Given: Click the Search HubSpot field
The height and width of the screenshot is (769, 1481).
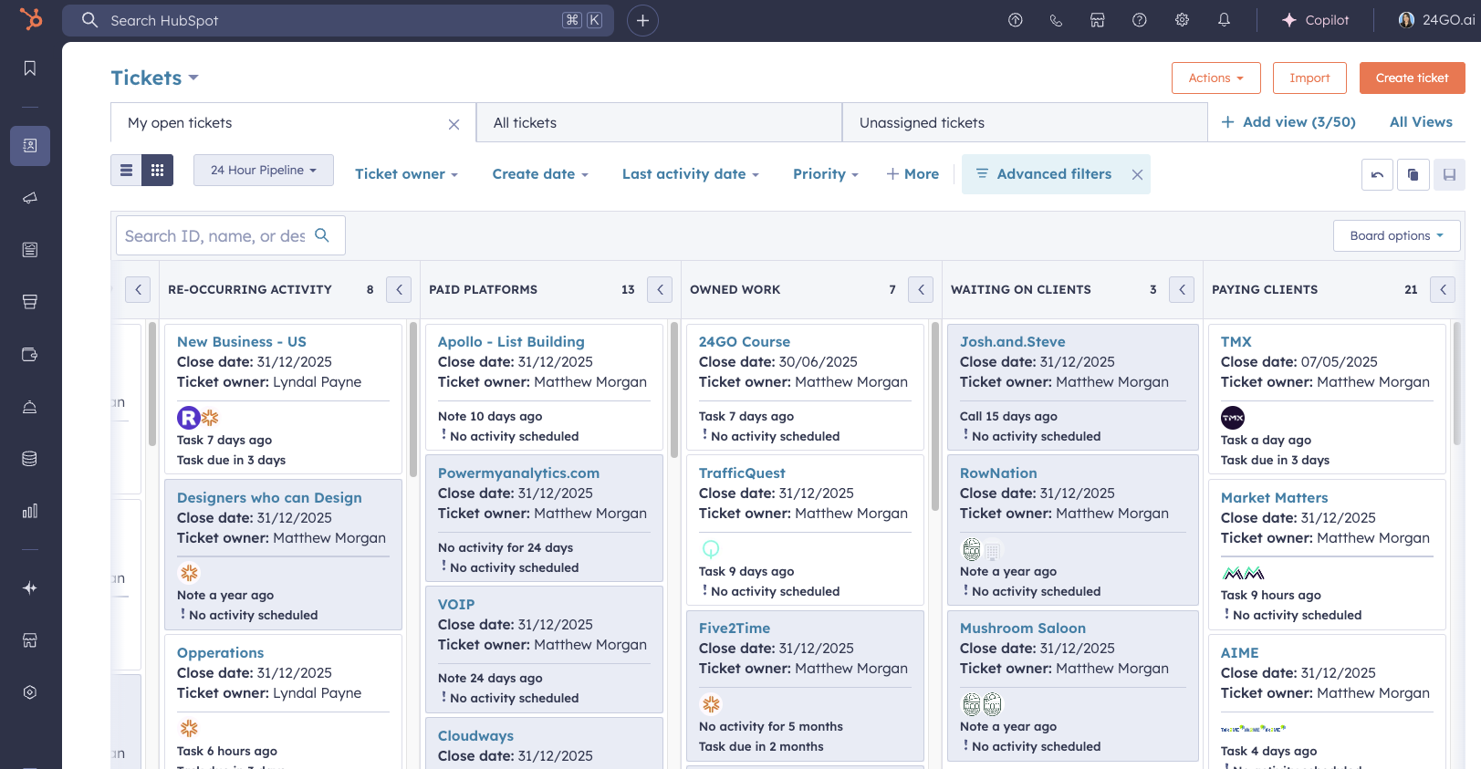Looking at the screenshot, I should click(x=338, y=20).
